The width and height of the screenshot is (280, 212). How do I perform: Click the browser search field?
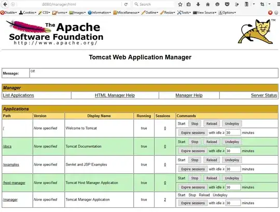click(153, 4)
